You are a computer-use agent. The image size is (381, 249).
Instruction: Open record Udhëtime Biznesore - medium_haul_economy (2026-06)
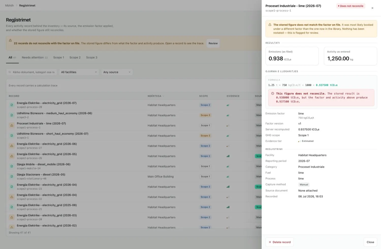point(54,113)
